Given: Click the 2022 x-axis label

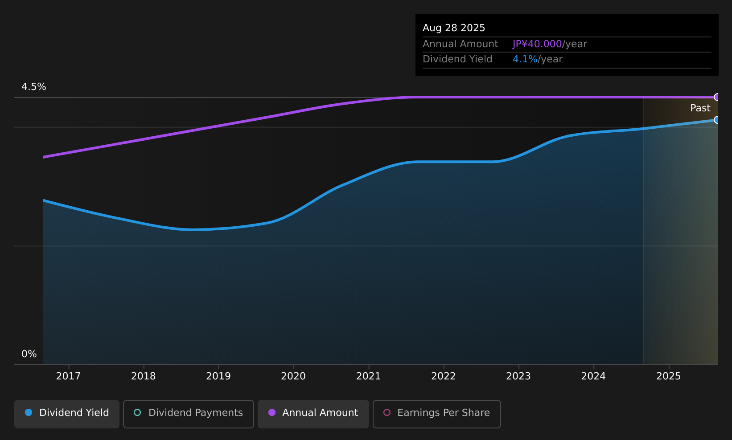Looking at the screenshot, I should [x=444, y=376].
